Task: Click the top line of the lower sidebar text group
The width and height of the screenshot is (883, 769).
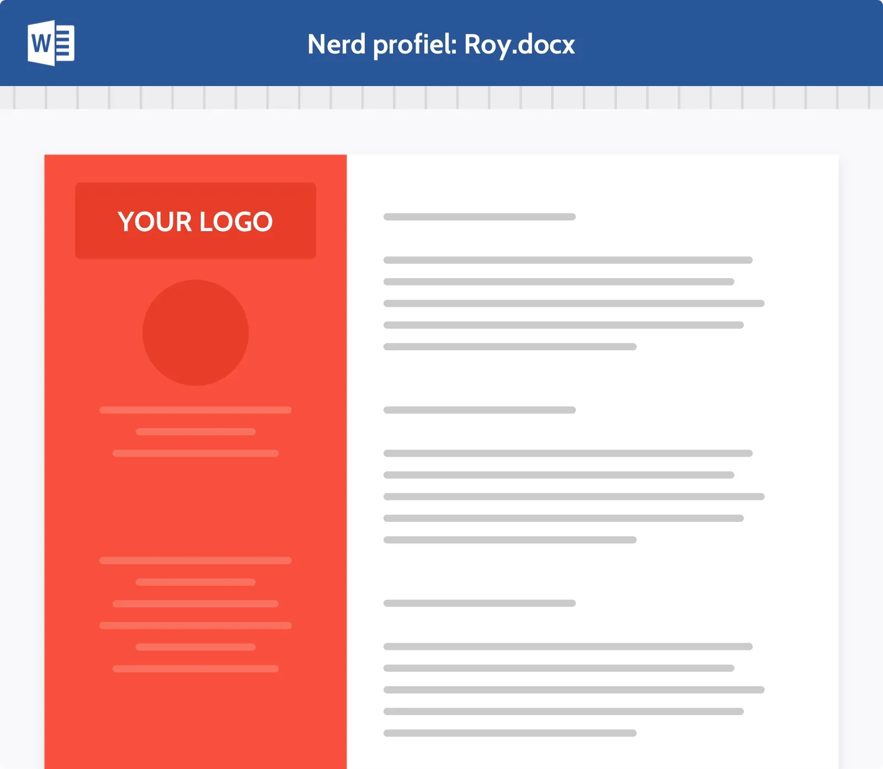Action: pyautogui.click(x=195, y=560)
